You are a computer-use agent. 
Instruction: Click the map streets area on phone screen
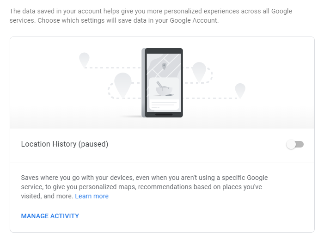164,65
